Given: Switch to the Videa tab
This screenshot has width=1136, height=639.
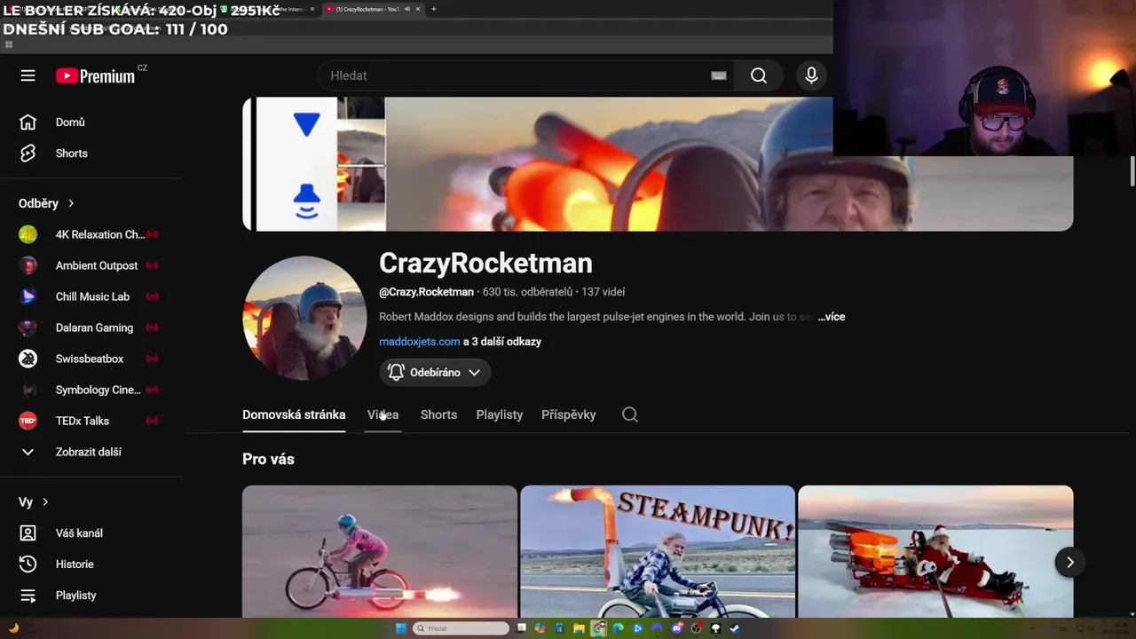Looking at the screenshot, I should pos(383,414).
